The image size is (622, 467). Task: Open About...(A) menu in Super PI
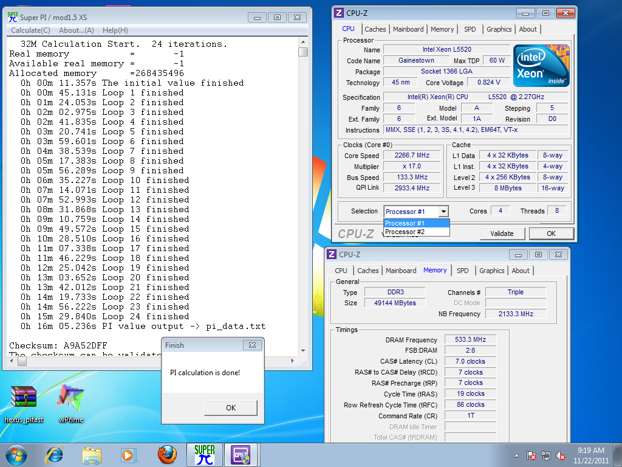coord(76,30)
